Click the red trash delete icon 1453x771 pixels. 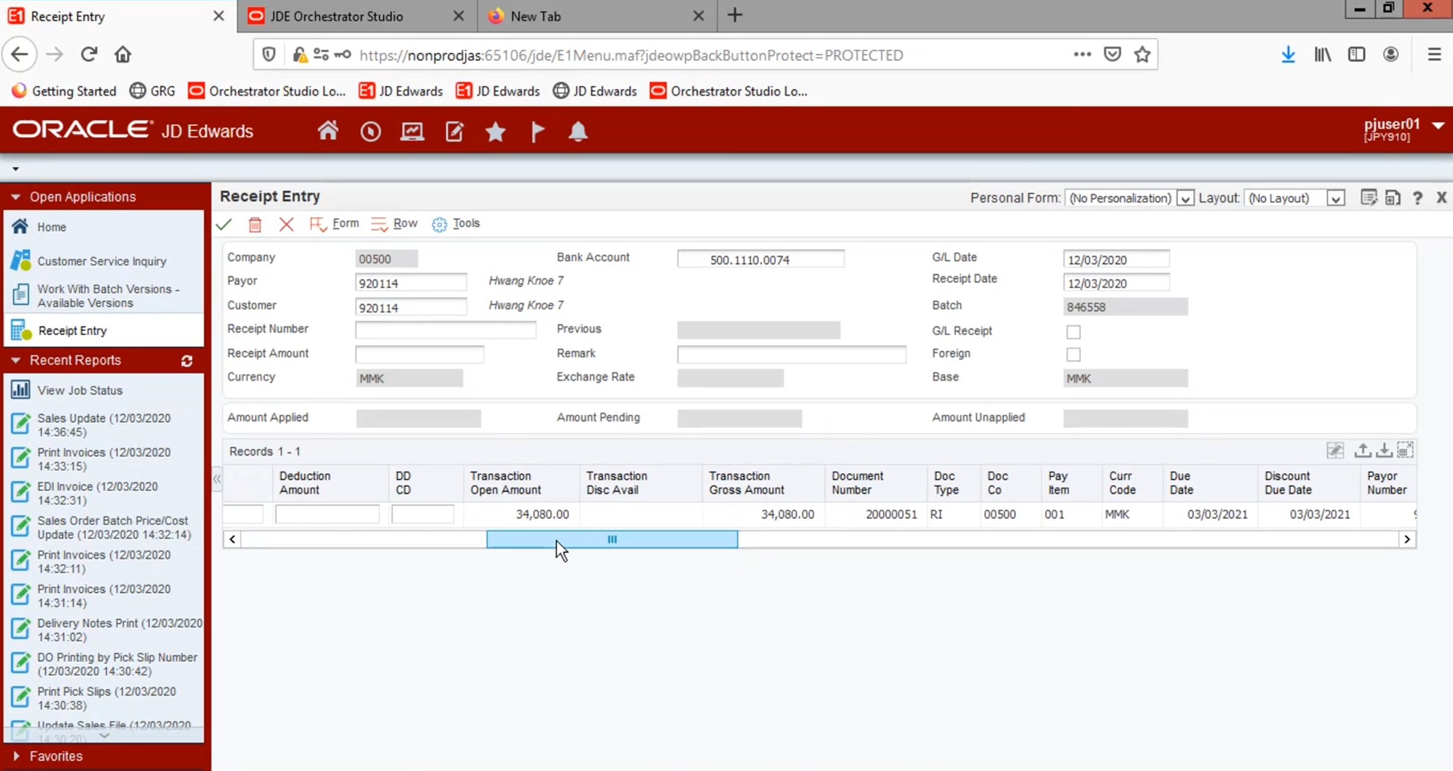[255, 224]
